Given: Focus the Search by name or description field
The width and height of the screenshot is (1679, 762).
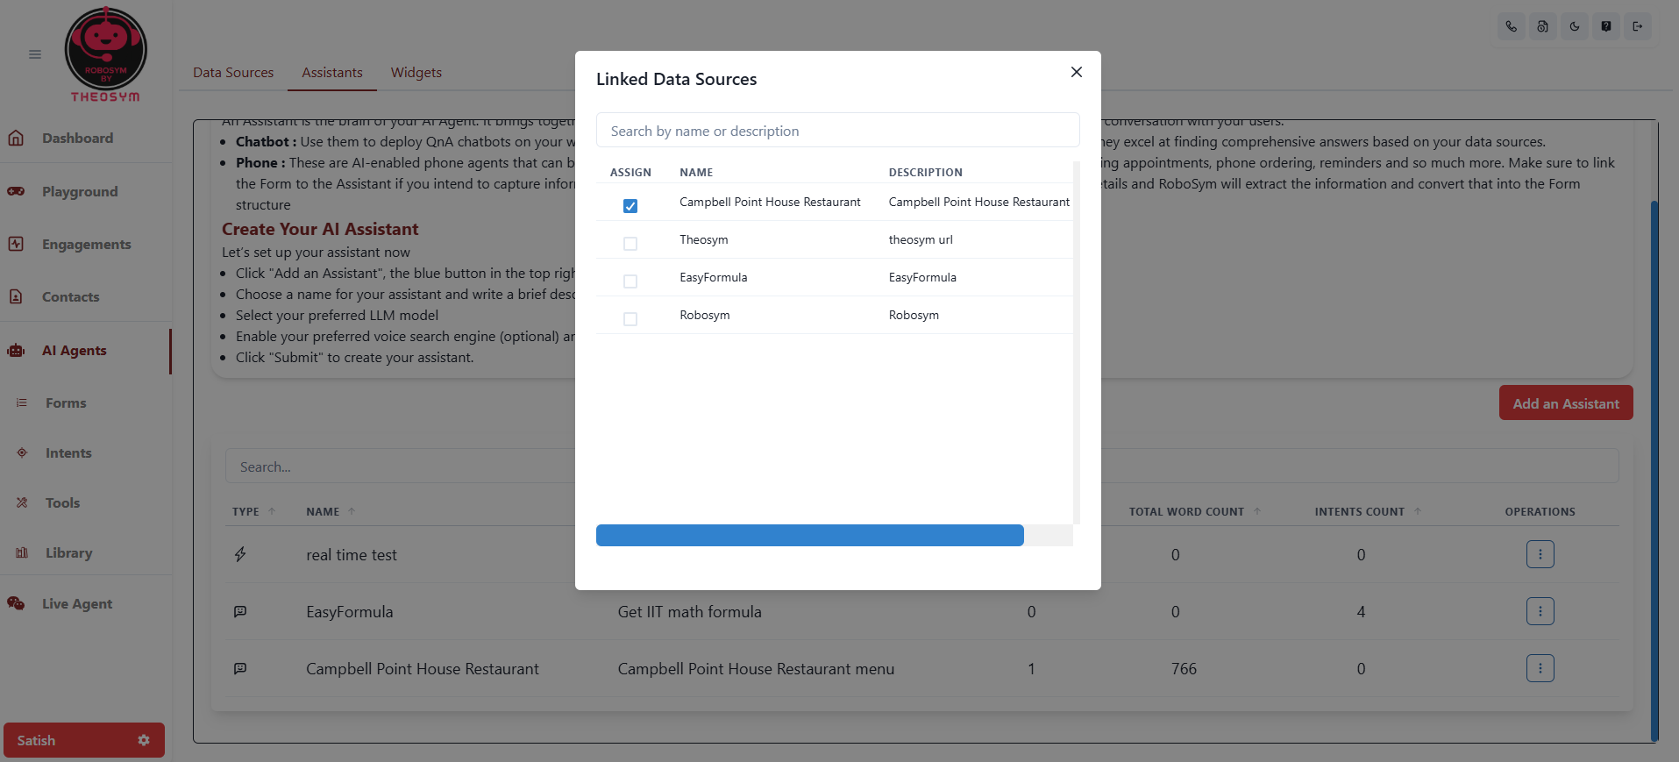Looking at the screenshot, I should 838,131.
